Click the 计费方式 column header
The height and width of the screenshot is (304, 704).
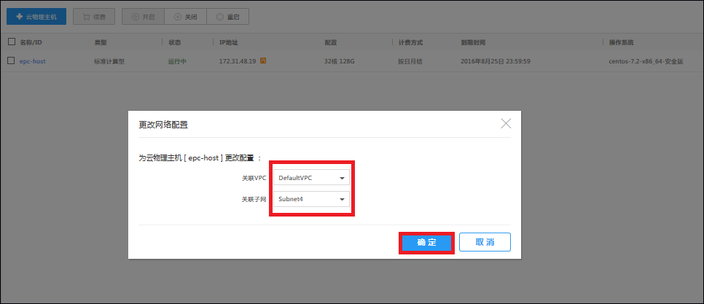click(411, 42)
